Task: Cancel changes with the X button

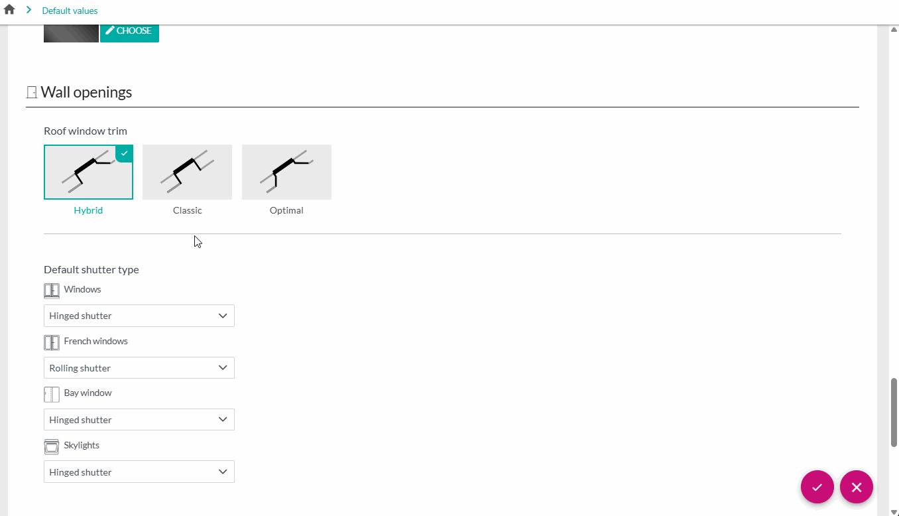Action: pyautogui.click(x=856, y=487)
